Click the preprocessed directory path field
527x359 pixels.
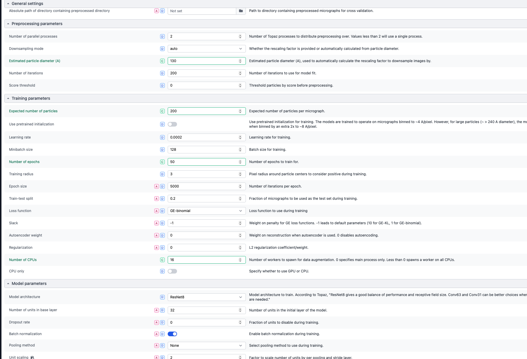click(x=202, y=11)
